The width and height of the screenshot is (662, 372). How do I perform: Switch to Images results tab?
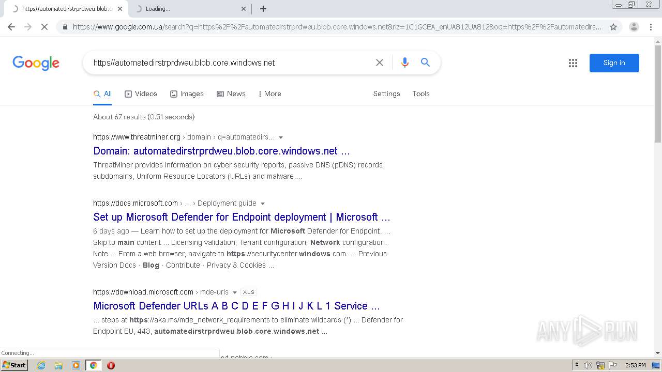tap(187, 94)
